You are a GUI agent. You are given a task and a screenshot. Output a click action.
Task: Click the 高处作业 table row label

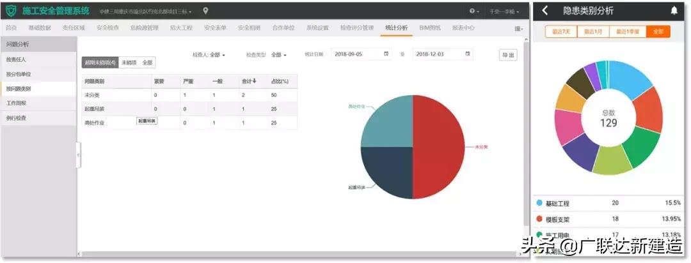click(95, 123)
